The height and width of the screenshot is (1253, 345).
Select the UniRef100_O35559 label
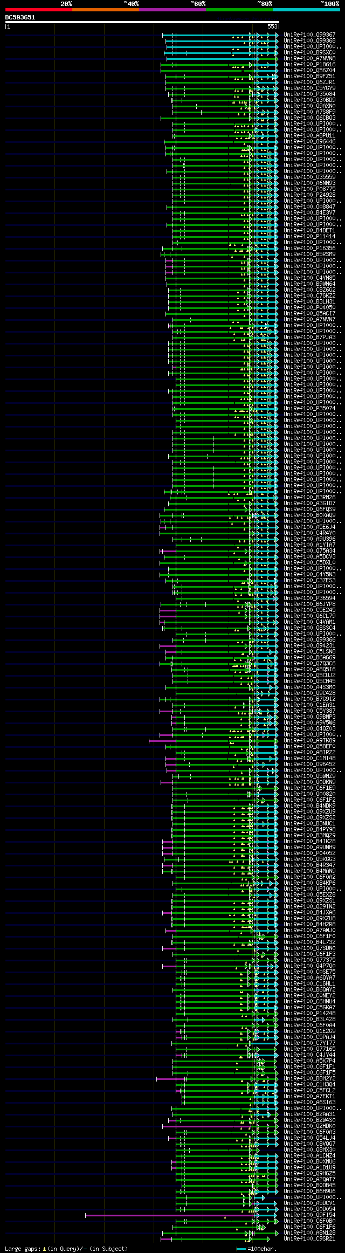pyautogui.click(x=309, y=177)
